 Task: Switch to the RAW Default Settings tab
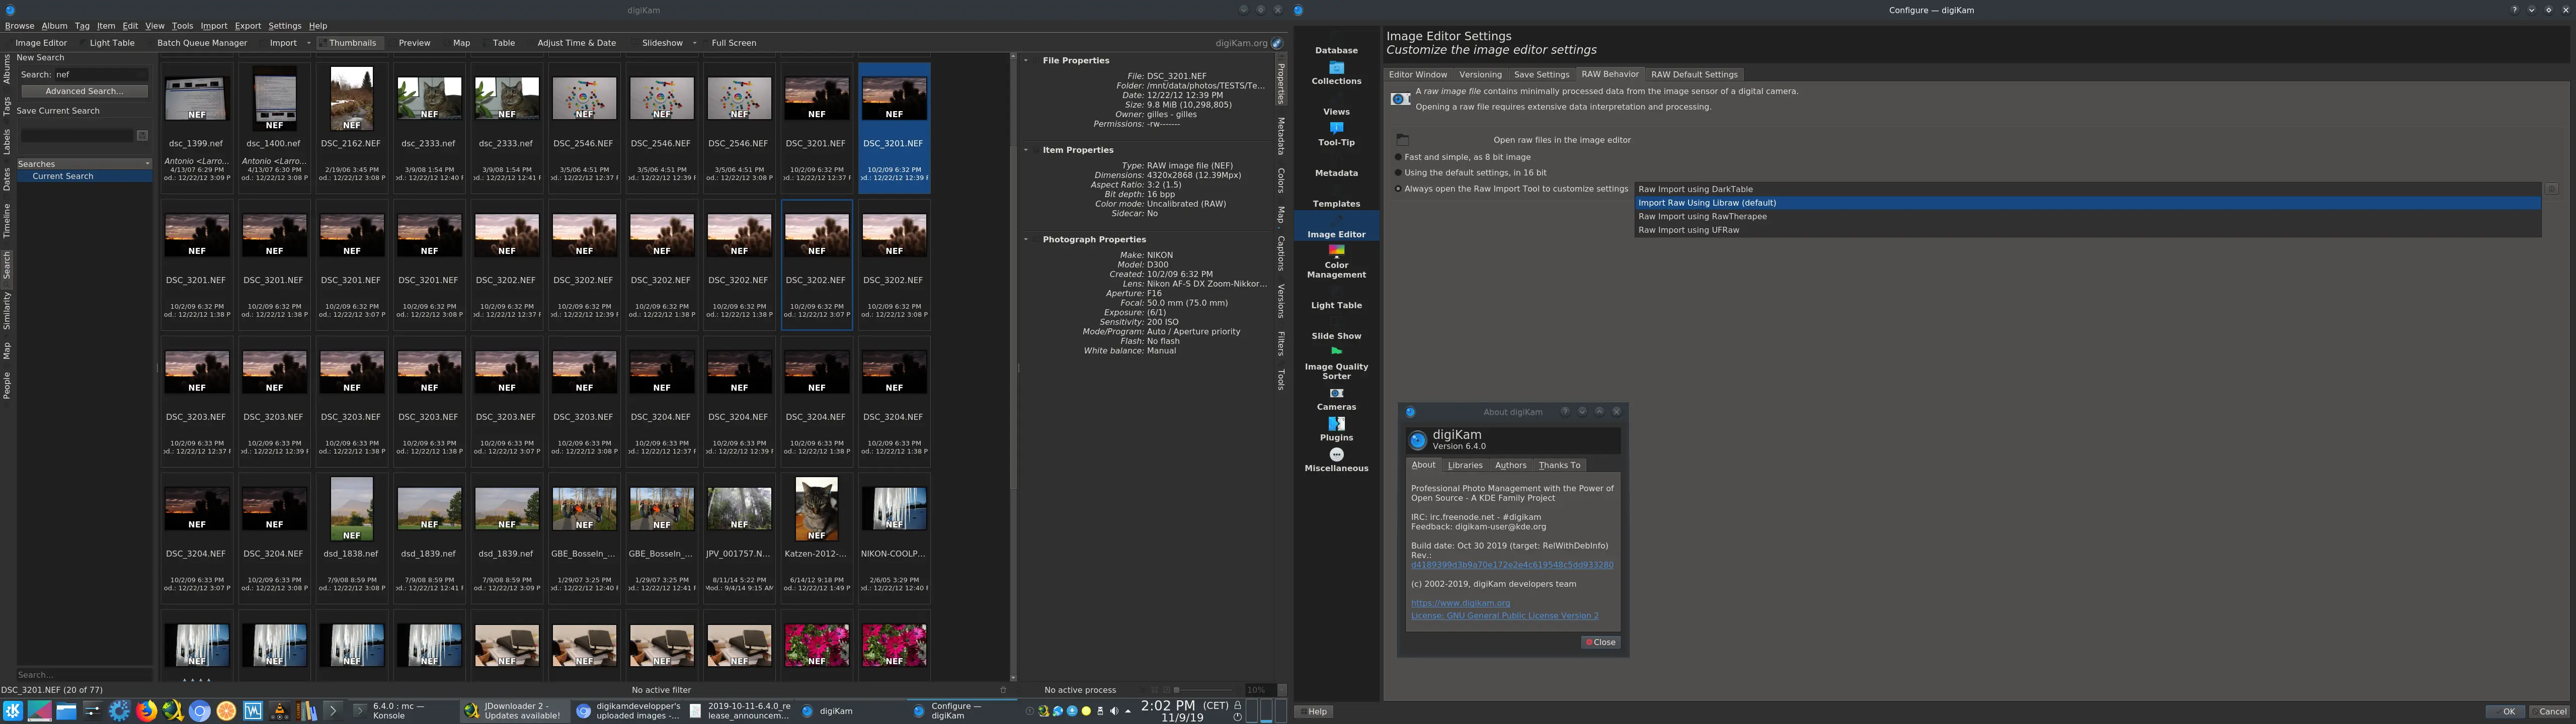pyautogui.click(x=1694, y=74)
